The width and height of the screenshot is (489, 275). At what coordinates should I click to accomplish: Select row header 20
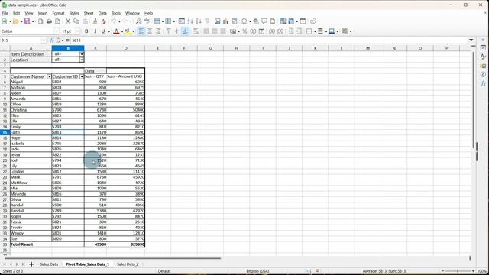point(5,160)
